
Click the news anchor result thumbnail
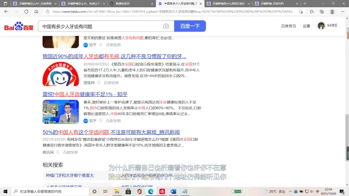point(61,112)
